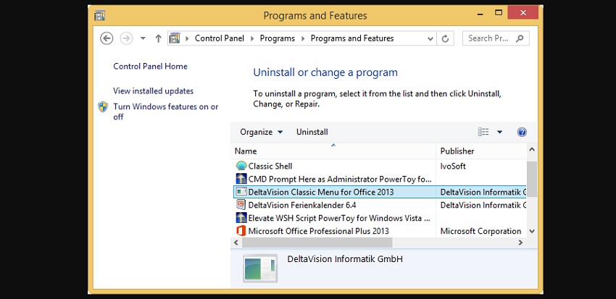Open Turn Windows features on or off
Screen dimensions: 616x299
[165, 111]
